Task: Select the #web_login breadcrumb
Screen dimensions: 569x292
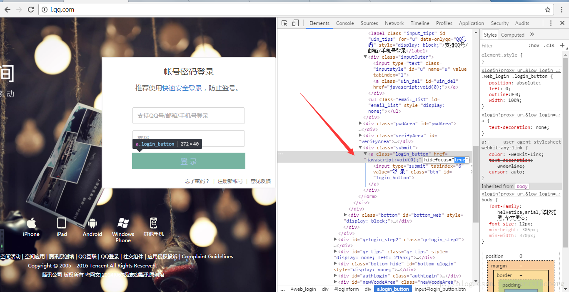Action: [303, 289]
